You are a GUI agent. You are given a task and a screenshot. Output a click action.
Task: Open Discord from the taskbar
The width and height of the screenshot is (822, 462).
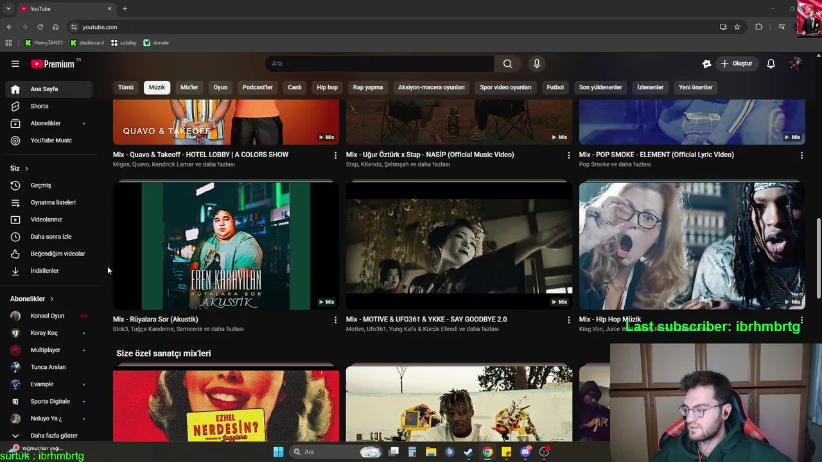coord(525,452)
